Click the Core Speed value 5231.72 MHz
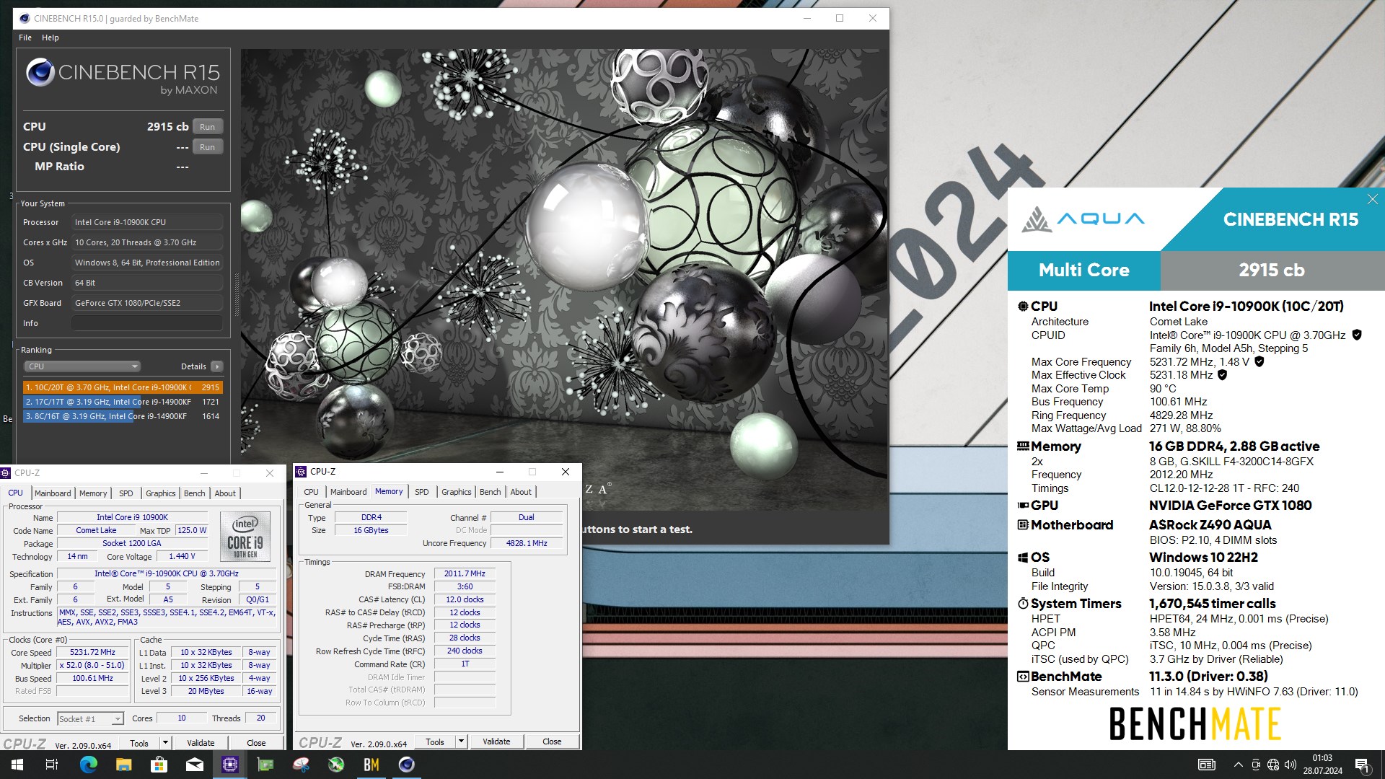This screenshot has width=1385, height=779. 92,652
